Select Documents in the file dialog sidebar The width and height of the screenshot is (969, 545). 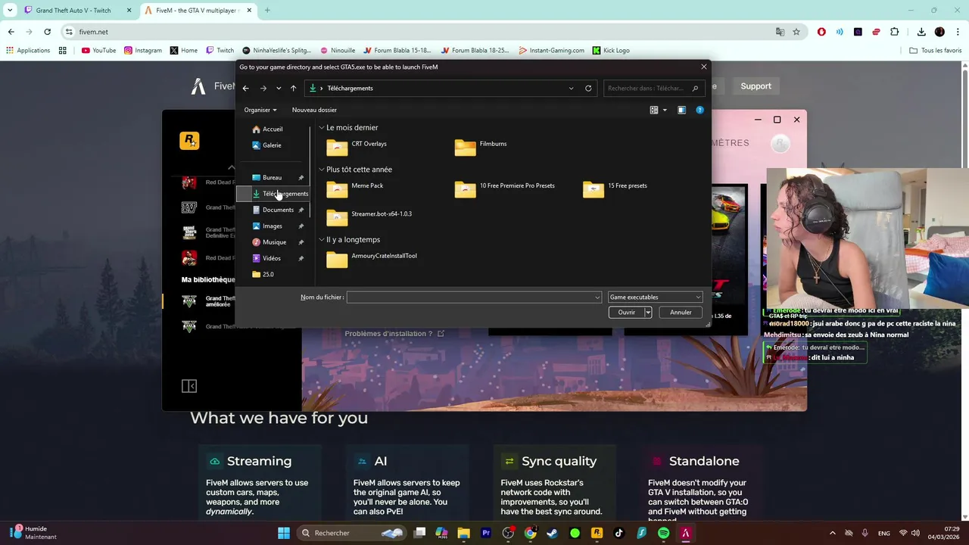tap(278, 210)
